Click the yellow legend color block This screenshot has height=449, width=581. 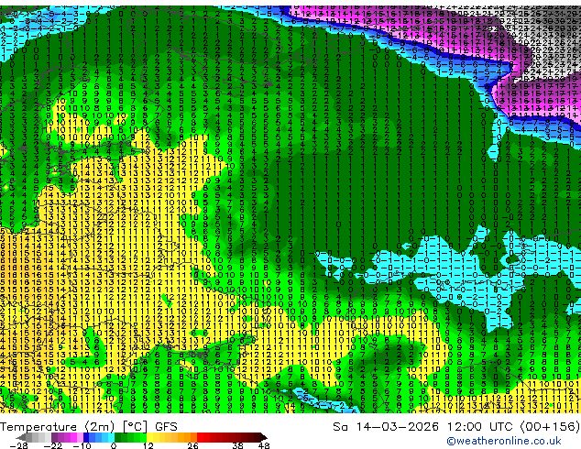coord(149,437)
